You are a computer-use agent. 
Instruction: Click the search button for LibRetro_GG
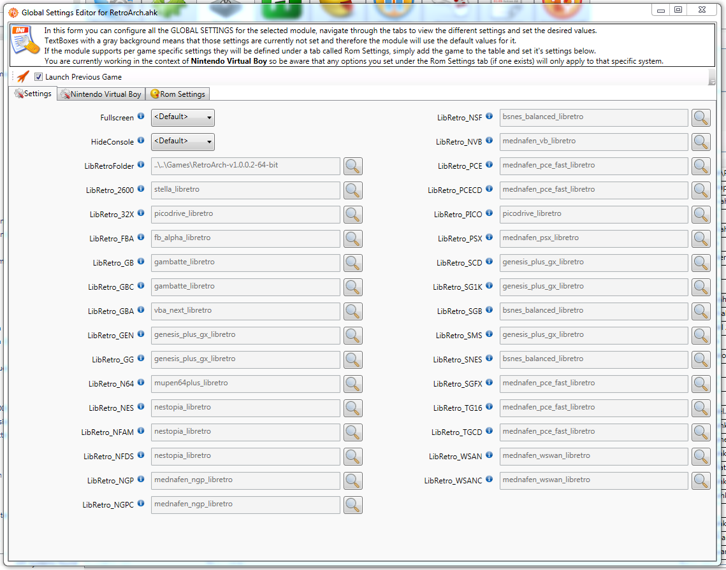tap(353, 359)
